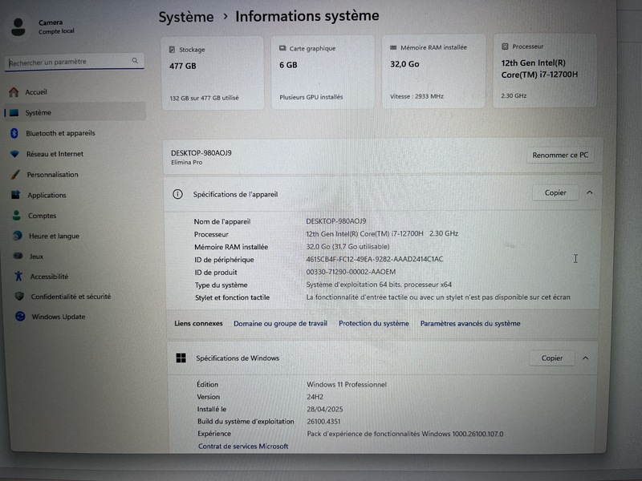Viewport: 642px width, 481px height.
Task: Click the Comptes person icon
Action: click(16, 215)
